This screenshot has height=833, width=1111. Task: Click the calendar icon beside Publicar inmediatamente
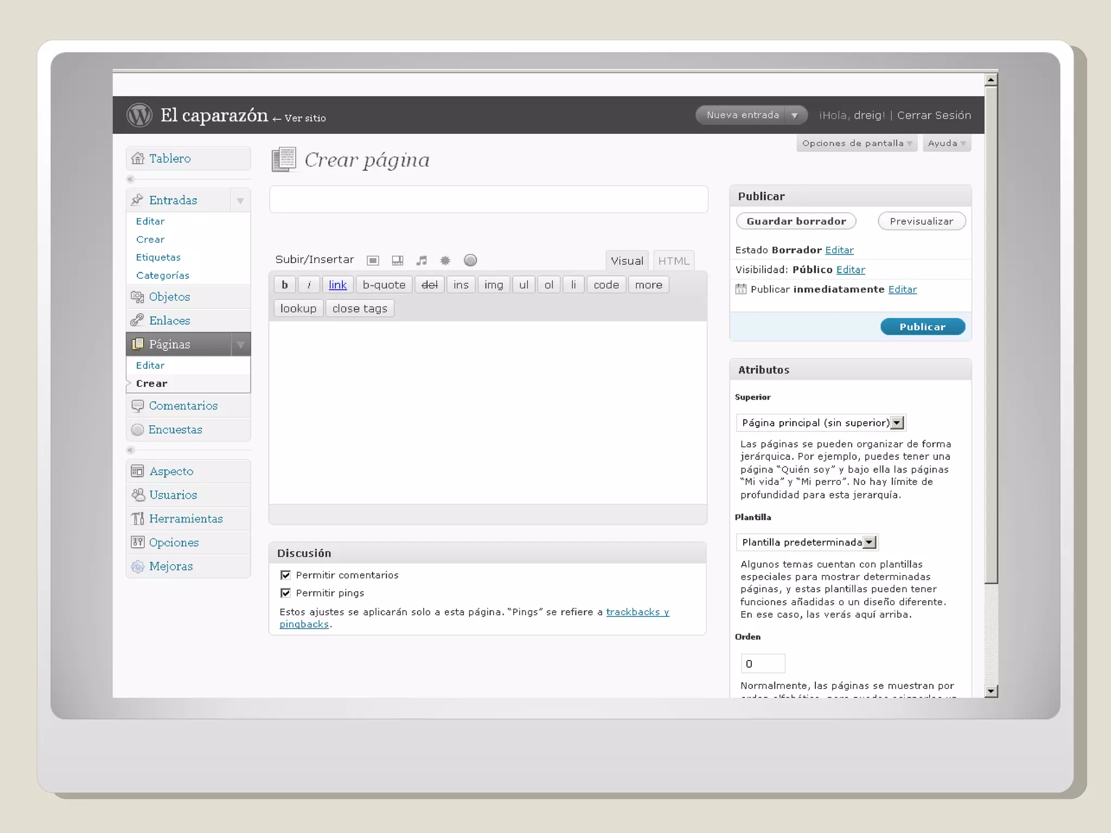(740, 289)
